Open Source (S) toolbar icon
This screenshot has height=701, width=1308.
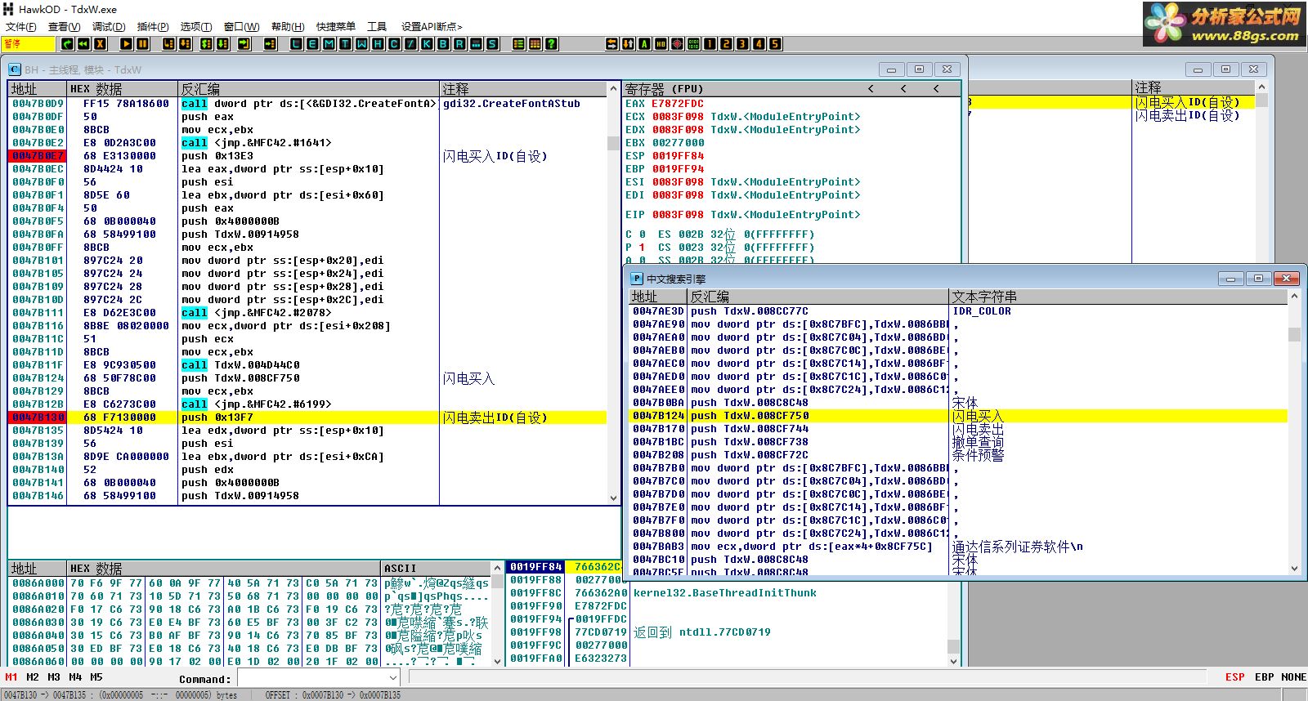[492, 44]
